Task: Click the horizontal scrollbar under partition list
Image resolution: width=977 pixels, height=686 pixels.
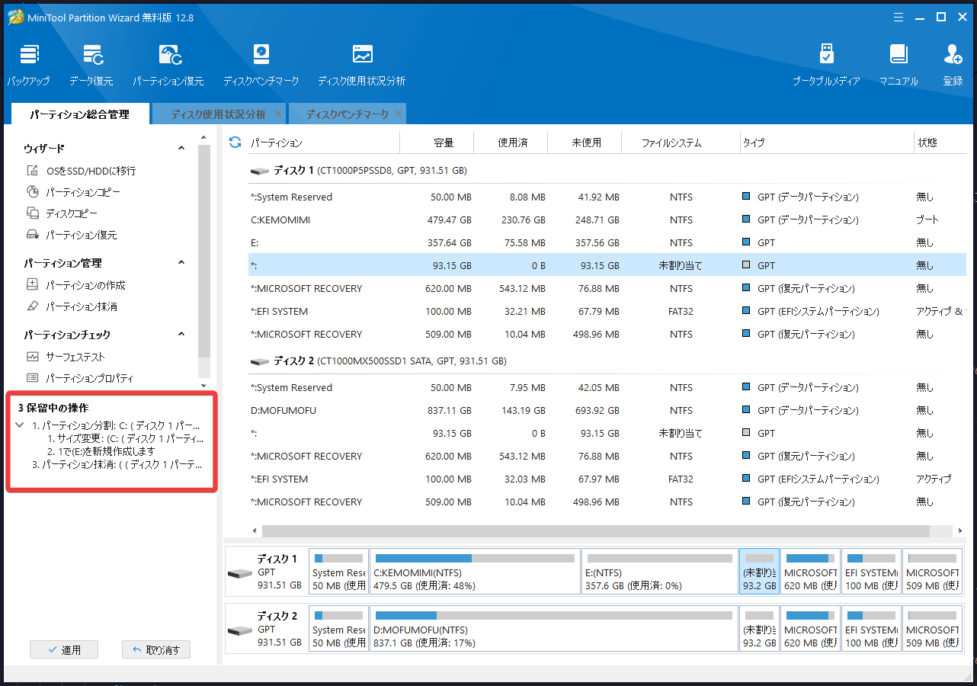Action: 594,531
